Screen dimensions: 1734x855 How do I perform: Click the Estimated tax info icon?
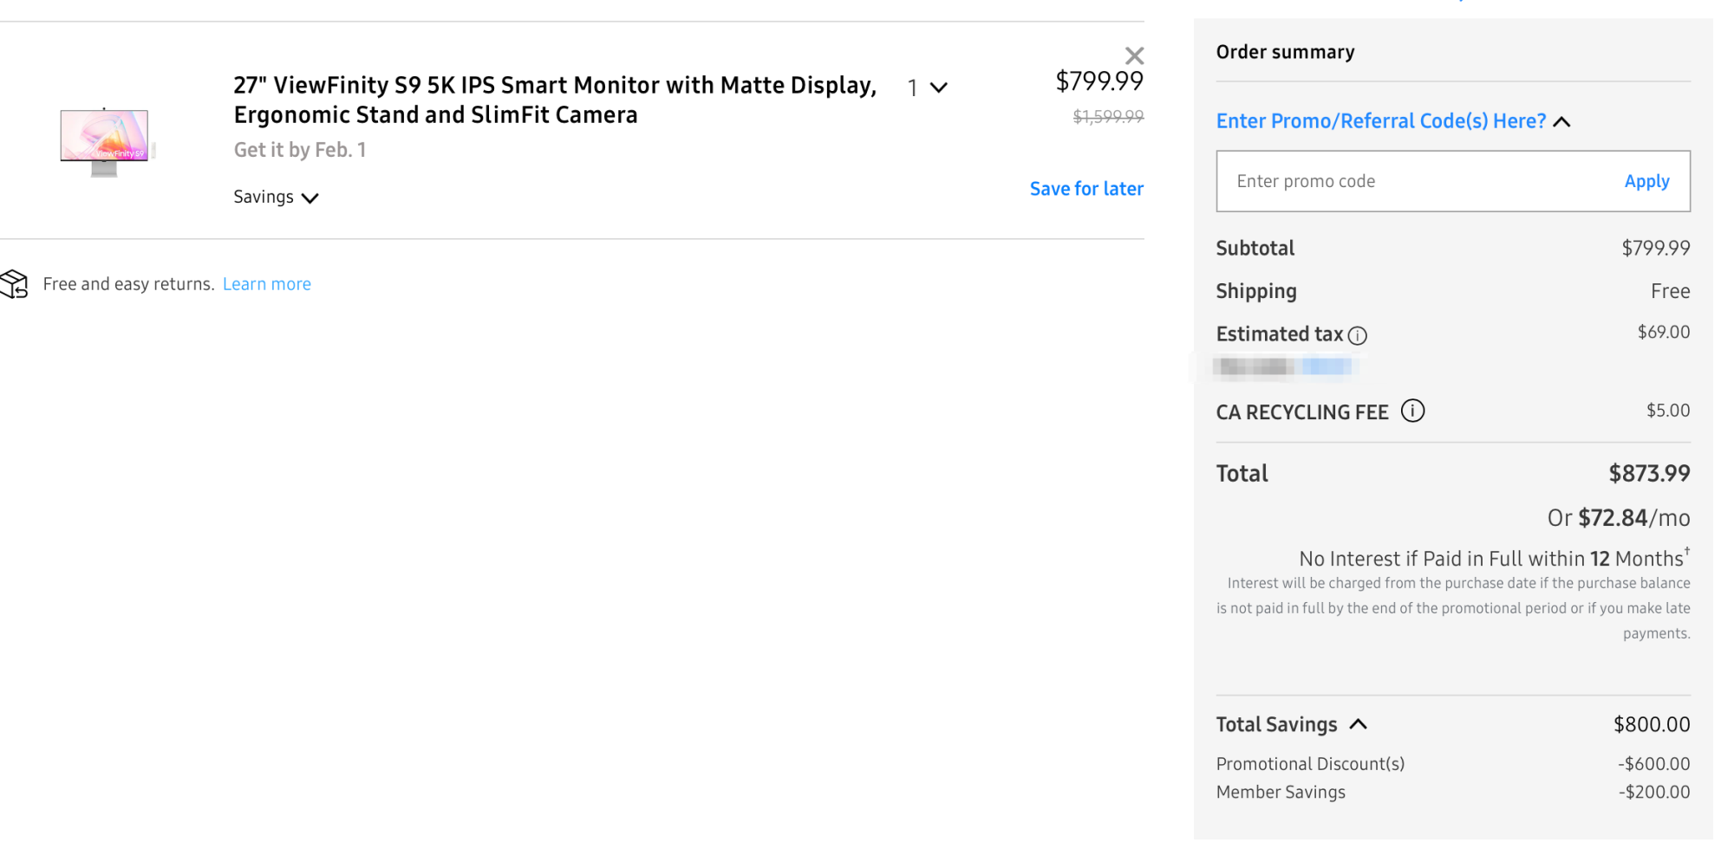click(1358, 335)
